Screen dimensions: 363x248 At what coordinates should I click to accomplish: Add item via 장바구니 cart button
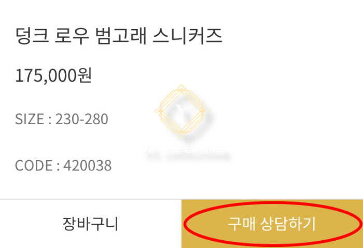91,224
